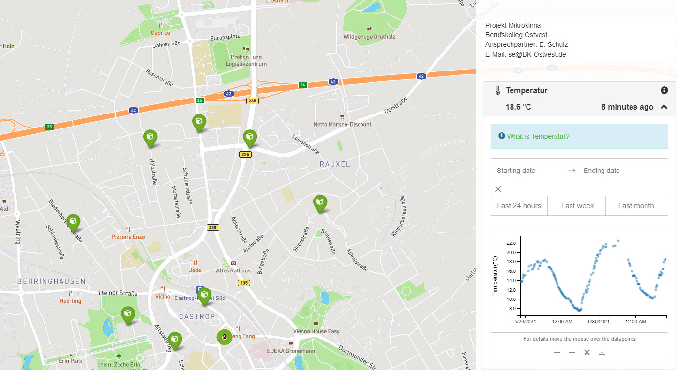Screen dimensions: 677x370
Task: Click the BEHRINGHAUSEN district label
Action: (x=51, y=281)
